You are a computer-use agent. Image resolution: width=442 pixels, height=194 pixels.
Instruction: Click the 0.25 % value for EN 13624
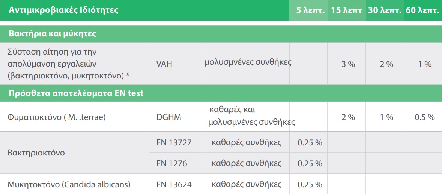pyautogui.click(x=310, y=184)
